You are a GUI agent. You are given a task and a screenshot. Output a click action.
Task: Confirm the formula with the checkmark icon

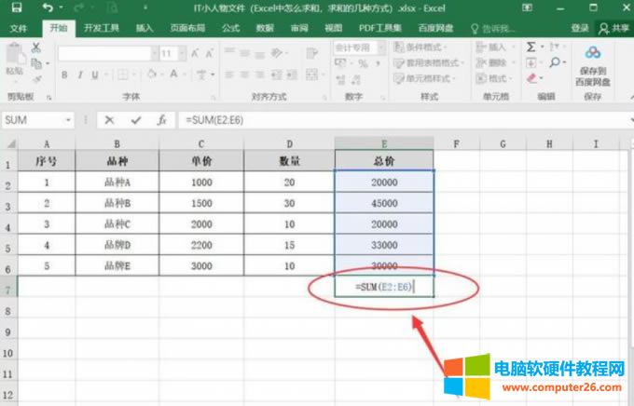pos(136,120)
